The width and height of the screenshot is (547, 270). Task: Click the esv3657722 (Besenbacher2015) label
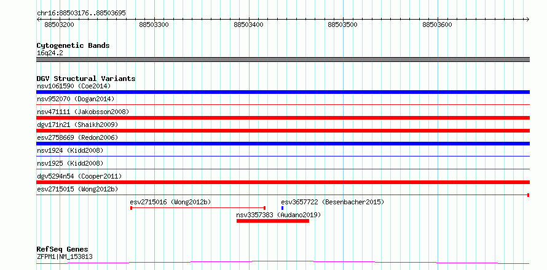click(333, 202)
